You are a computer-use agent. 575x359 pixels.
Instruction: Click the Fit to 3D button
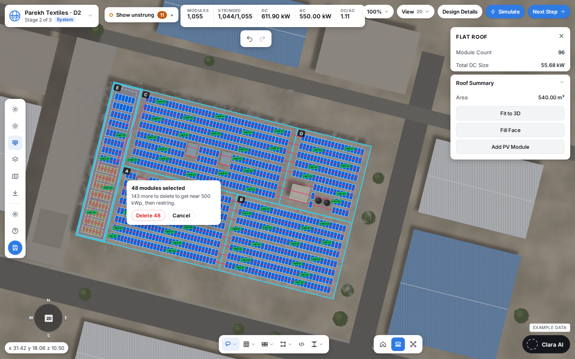[510, 113]
